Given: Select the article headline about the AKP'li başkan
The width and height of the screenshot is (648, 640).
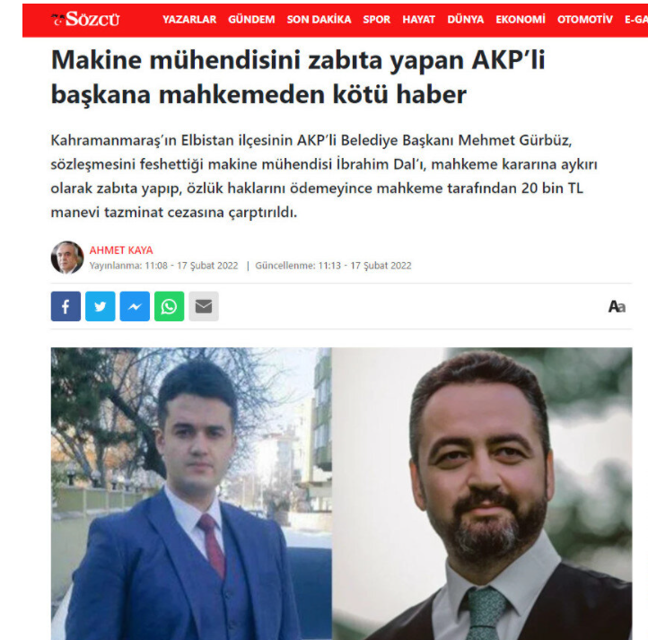Looking at the screenshot, I should point(298,77).
